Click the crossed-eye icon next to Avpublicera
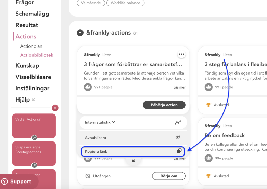Screen dimensions: 267x189 [178, 137]
